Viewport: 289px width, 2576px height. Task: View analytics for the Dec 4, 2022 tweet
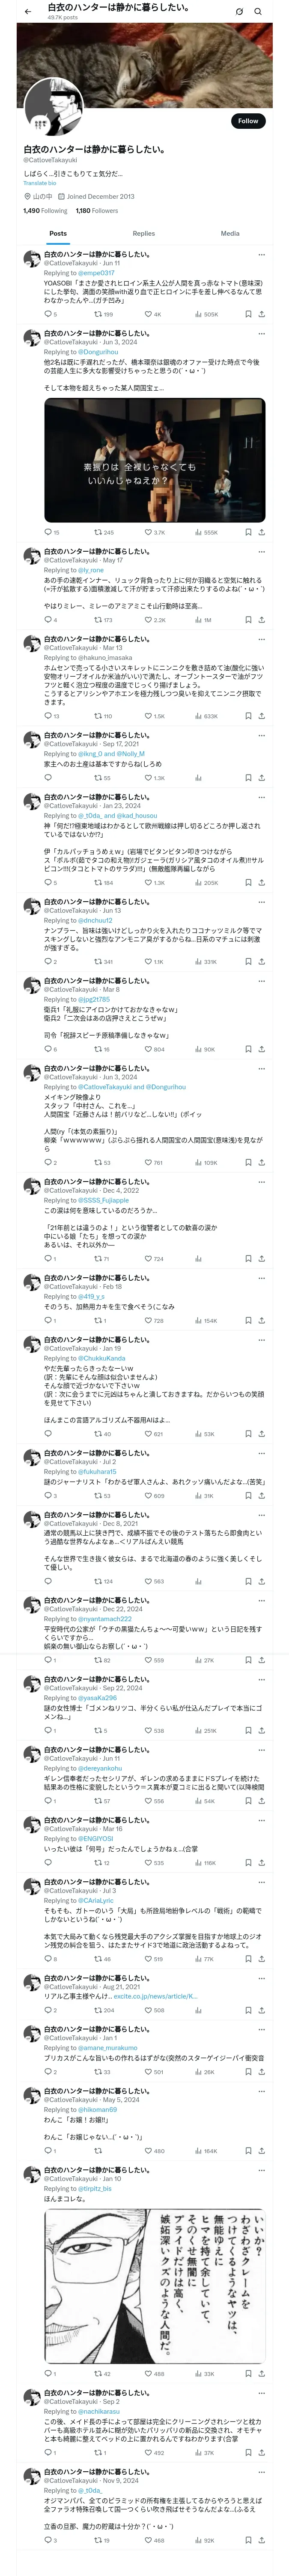(198, 1258)
